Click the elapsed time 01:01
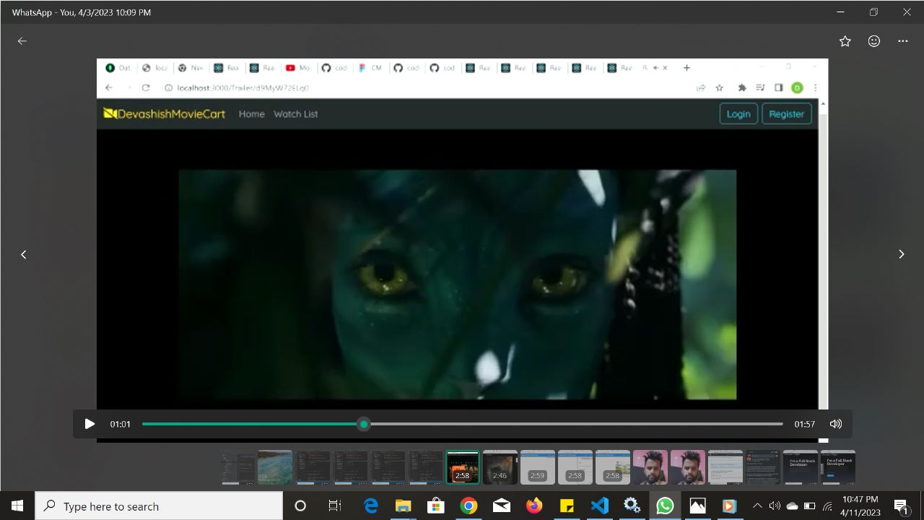This screenshot has width=924, height=520. (x=121, y=424)
